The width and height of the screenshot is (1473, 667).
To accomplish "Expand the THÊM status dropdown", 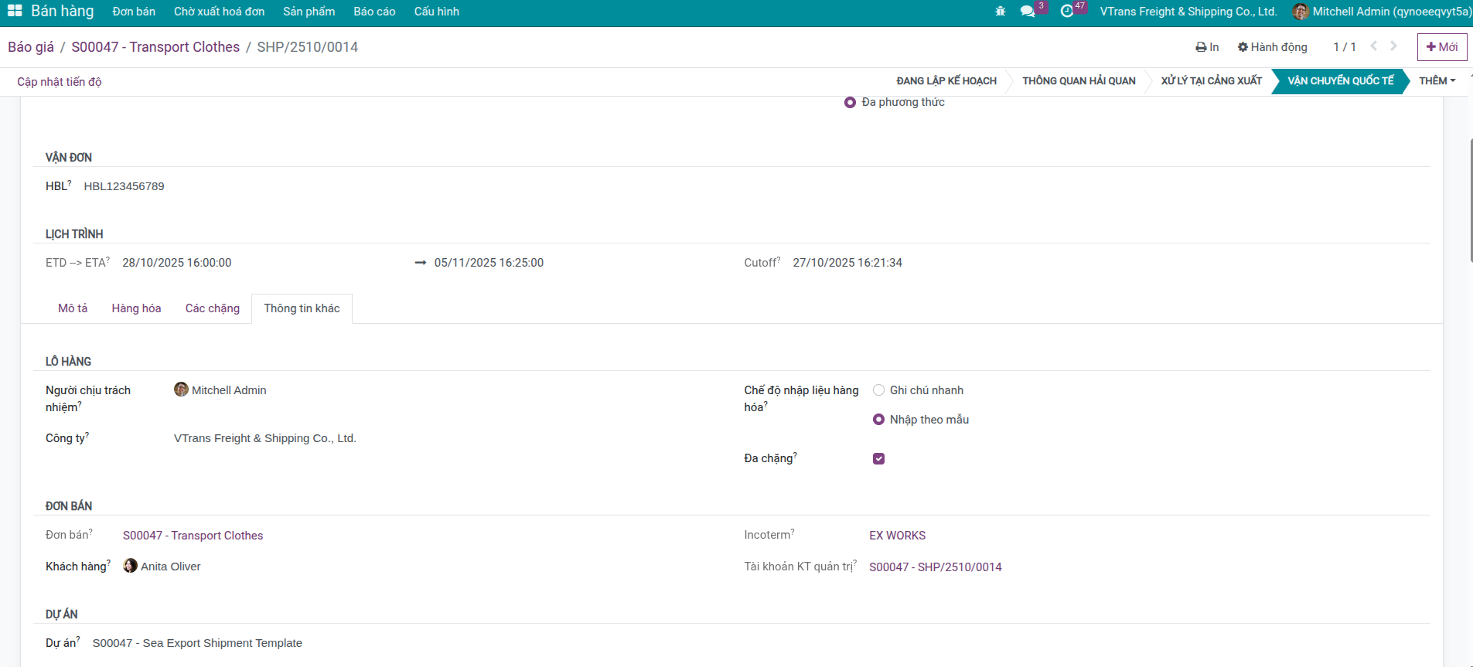I will [1437, 81].
